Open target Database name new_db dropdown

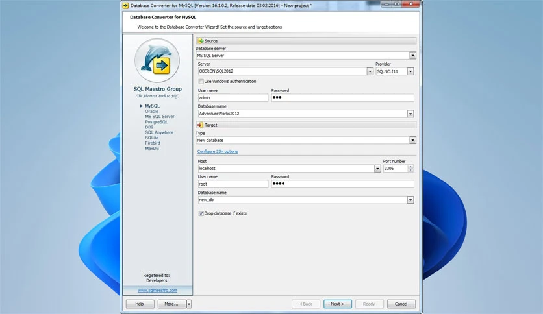tap(410, 200)
